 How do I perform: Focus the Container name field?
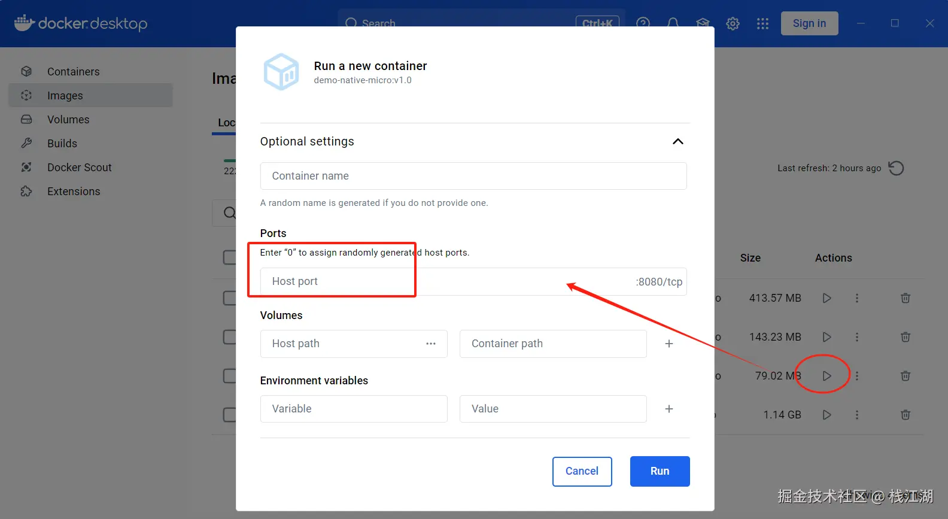[x=473, y=176]
